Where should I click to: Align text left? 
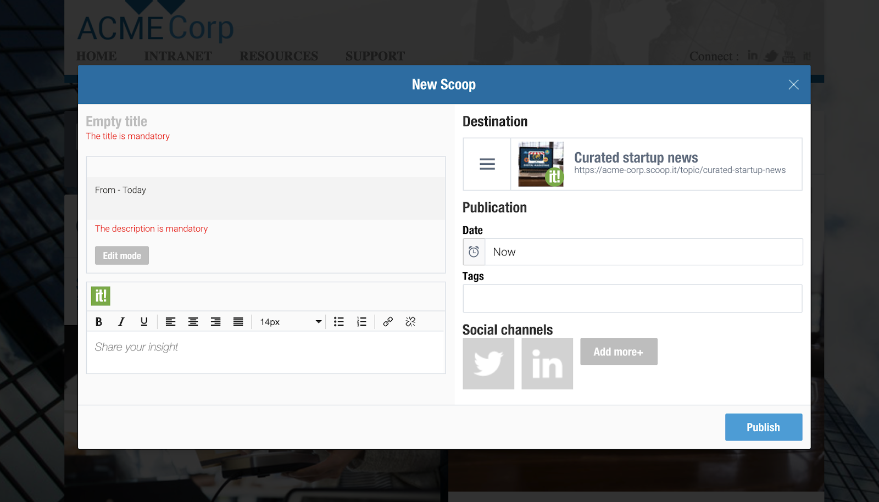point(171,322)
